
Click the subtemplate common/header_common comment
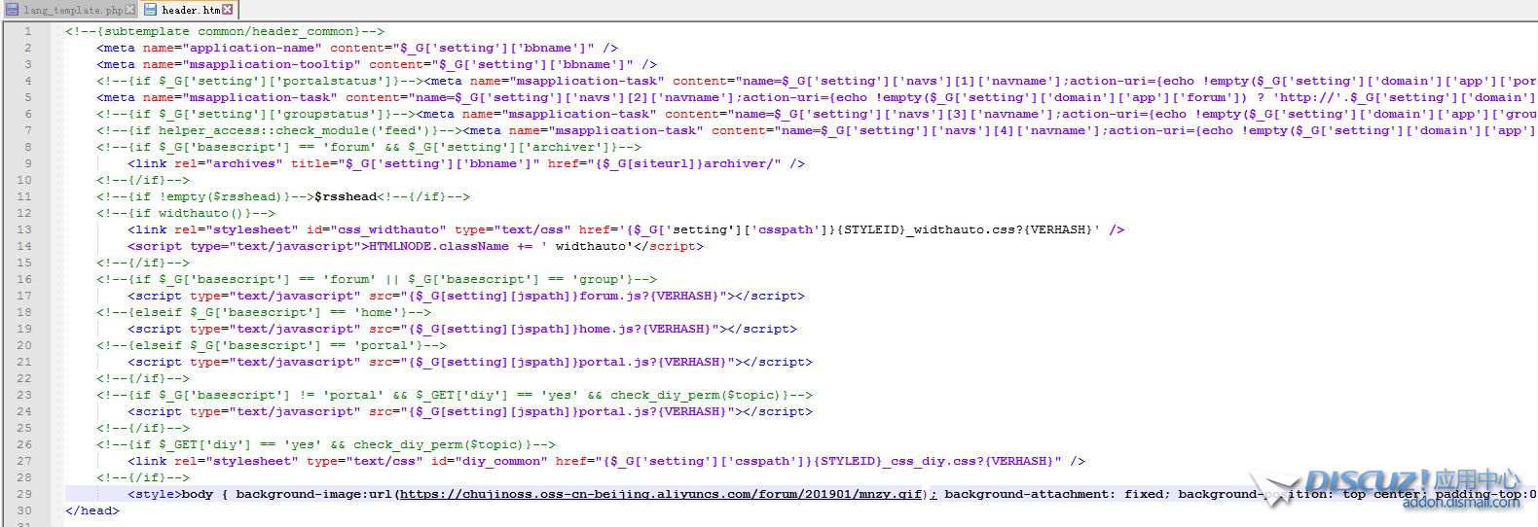point(224,31)
